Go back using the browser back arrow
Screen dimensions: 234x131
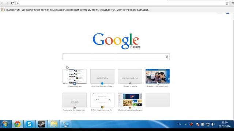[x=3, y=3]
